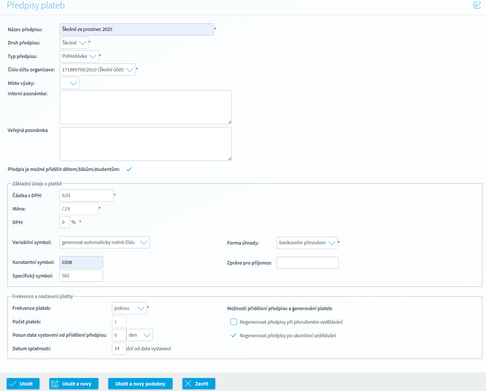
Task: Uncheck 'Negenerovat předpisy po ukončení vzdělávání'
Action: (234, 336)
